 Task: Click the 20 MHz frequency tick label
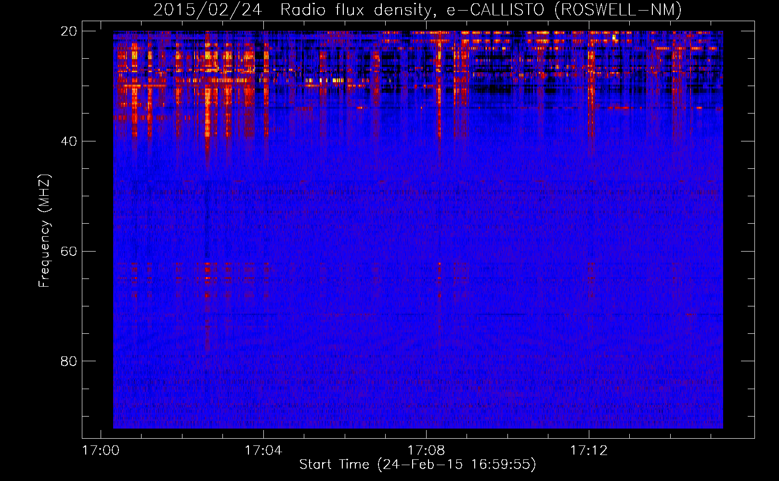pos(69,31)
